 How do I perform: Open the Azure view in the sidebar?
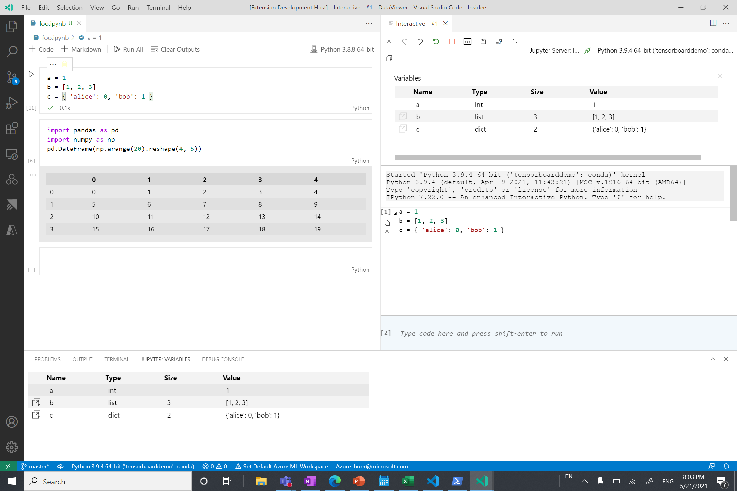[x=12, y=230]
